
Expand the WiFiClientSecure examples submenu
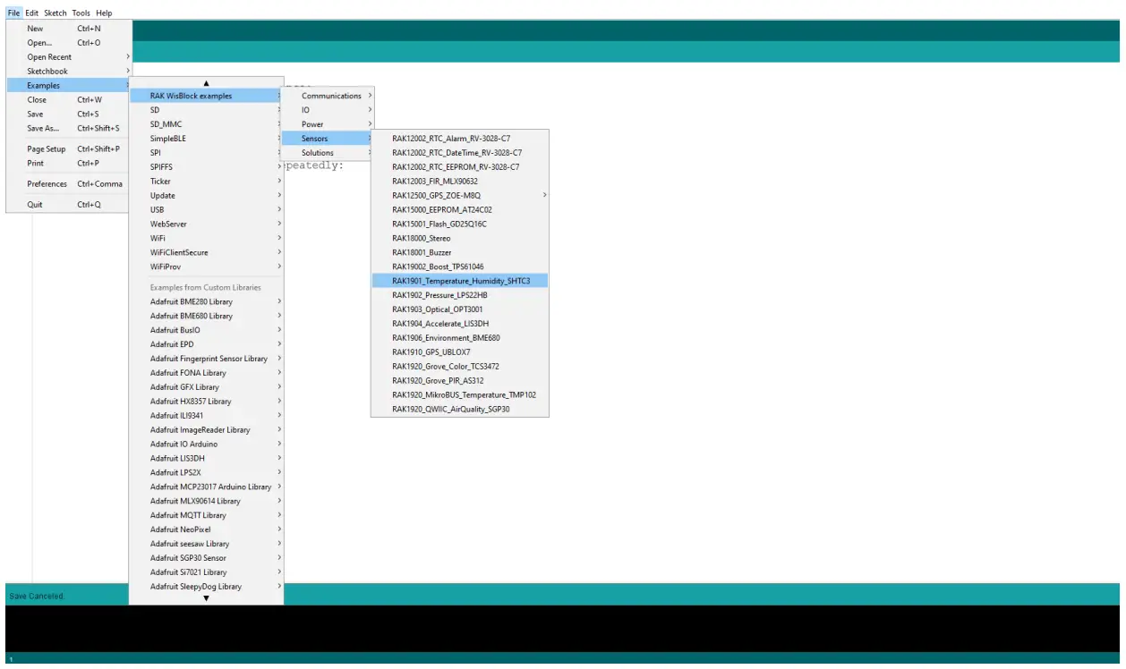click(x=207, y=253)
